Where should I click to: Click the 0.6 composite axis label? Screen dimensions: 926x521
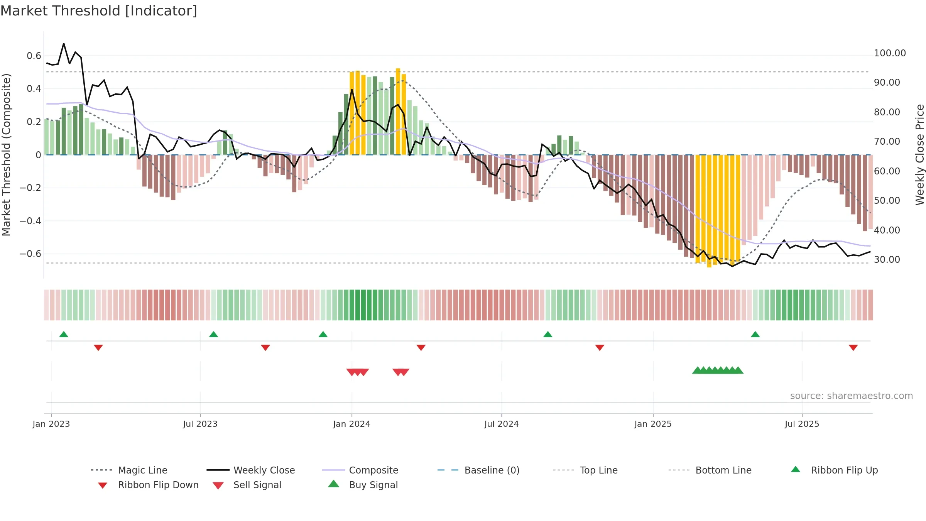point(34,56)
